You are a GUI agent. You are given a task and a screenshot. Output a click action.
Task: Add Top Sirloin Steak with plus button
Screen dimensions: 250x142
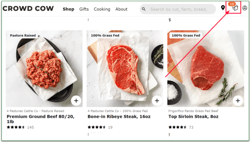pos(238,100)
